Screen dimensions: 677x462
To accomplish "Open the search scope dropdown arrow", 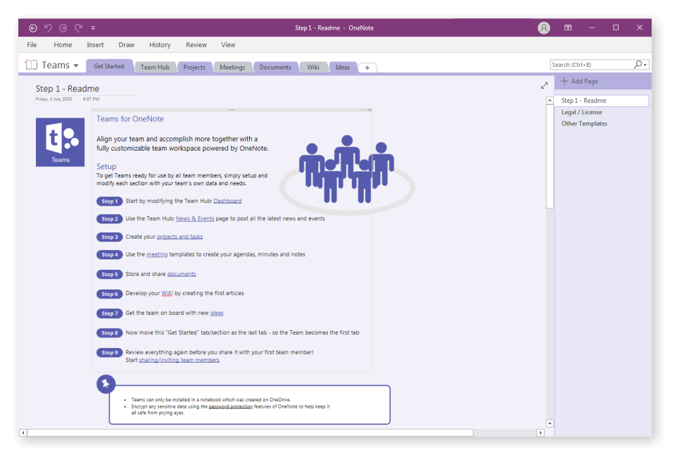I will (645, 65).
